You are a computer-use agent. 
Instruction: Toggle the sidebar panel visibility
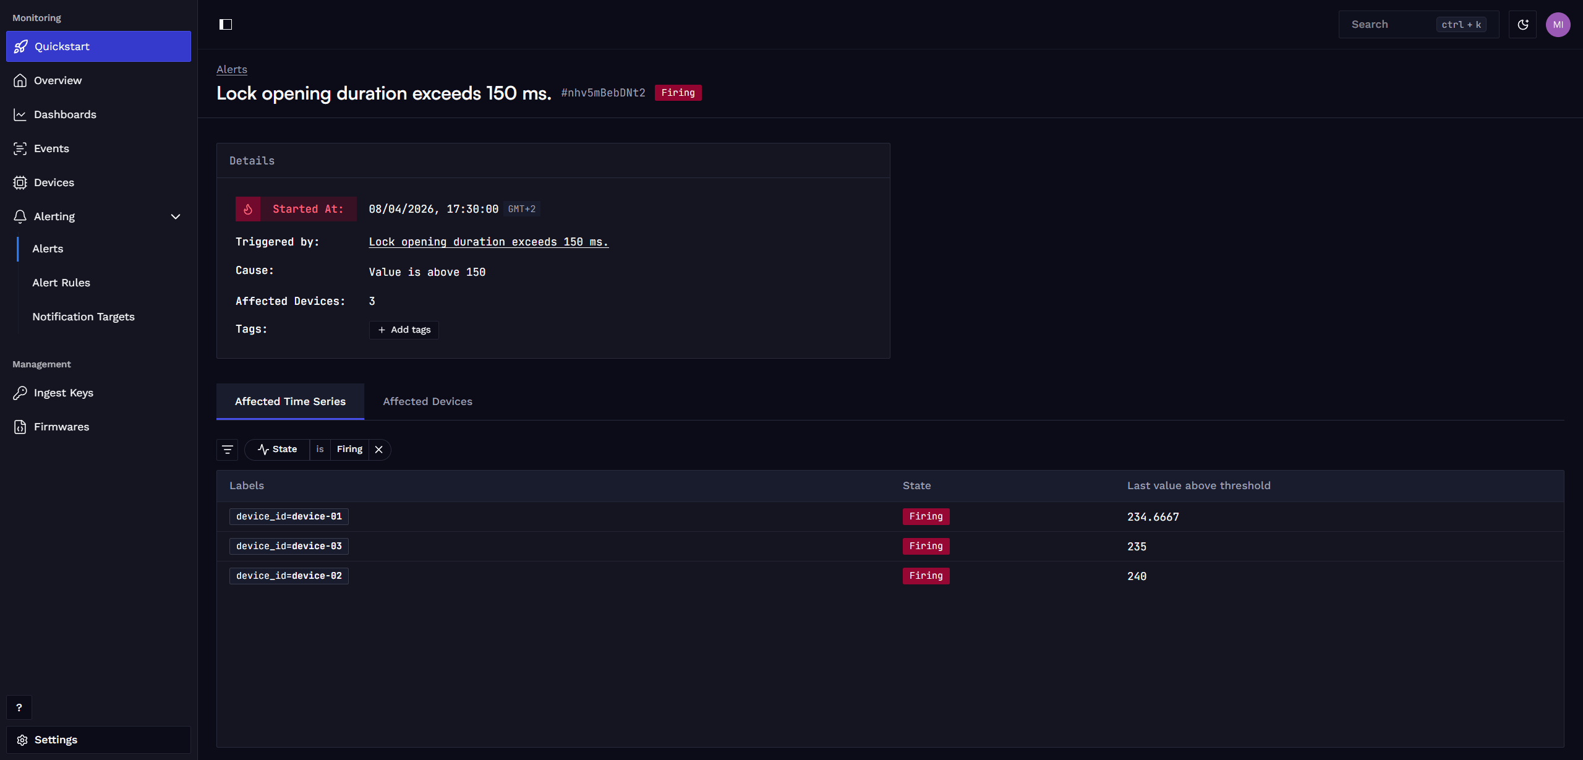click(x=226, y=25)
